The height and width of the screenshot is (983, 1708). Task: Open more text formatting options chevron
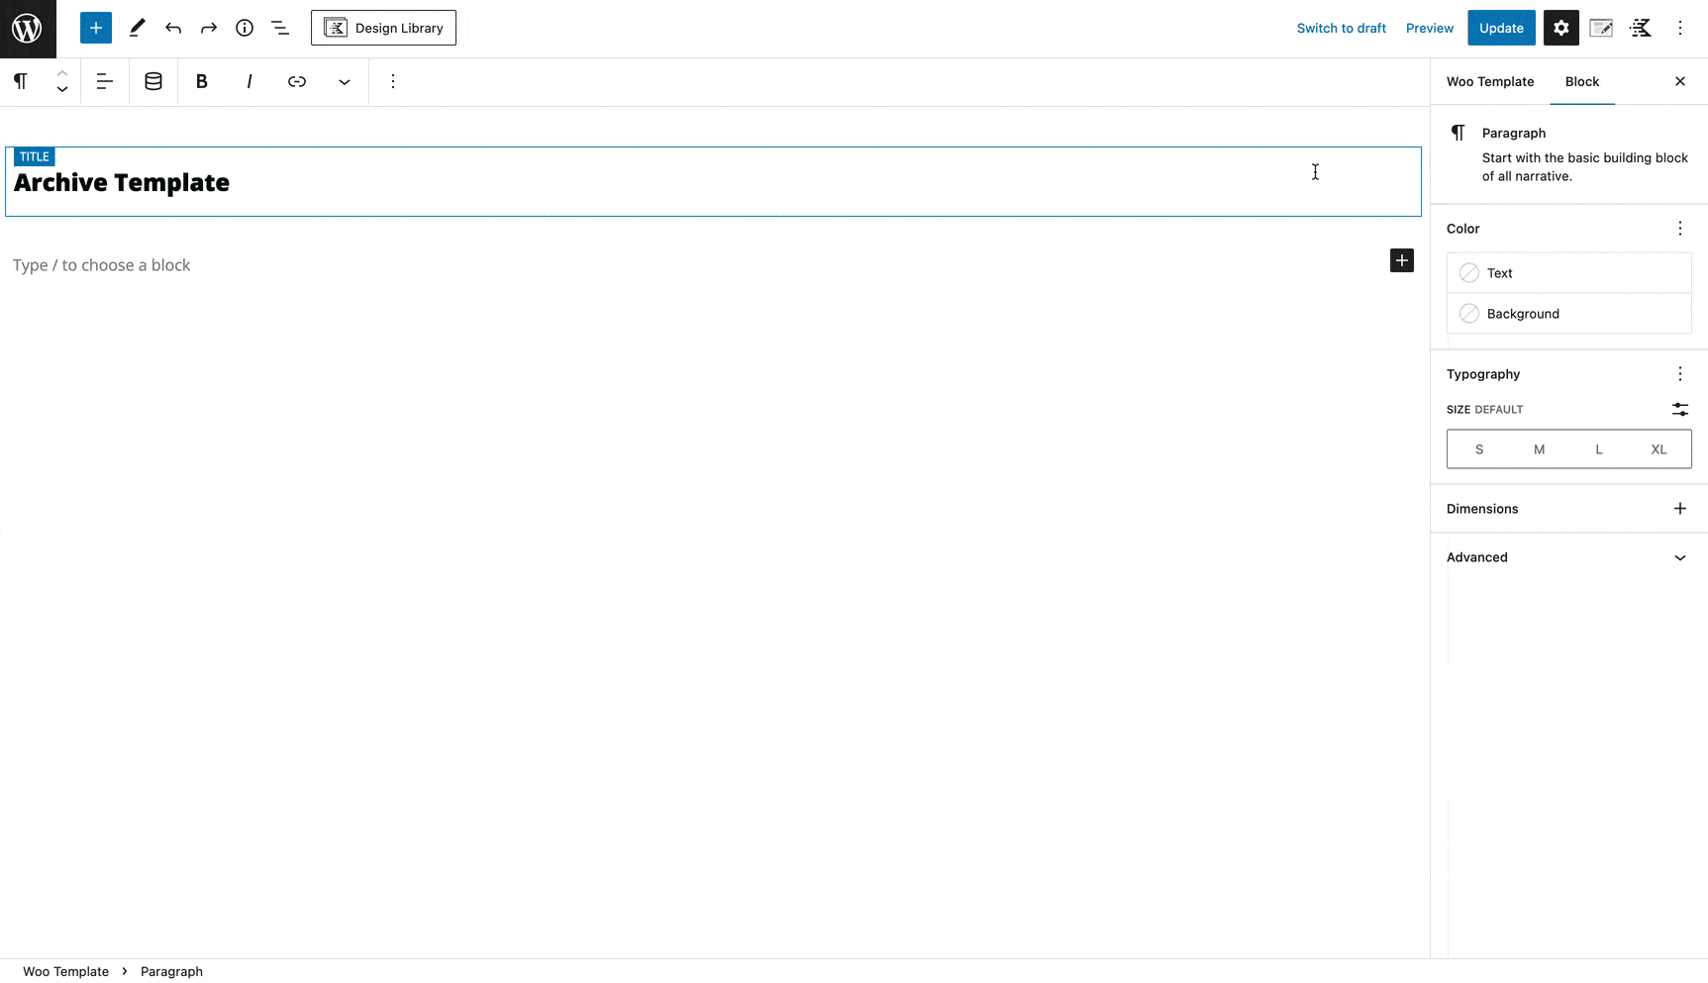pos(344,81)
